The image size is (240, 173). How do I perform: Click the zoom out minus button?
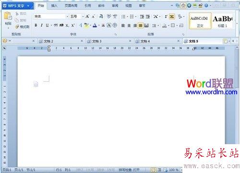(181, 170)
